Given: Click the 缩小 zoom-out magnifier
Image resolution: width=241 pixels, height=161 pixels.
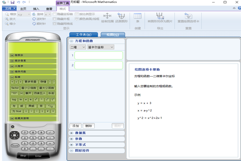Looking at the screenshot, I should coord(7,24).
